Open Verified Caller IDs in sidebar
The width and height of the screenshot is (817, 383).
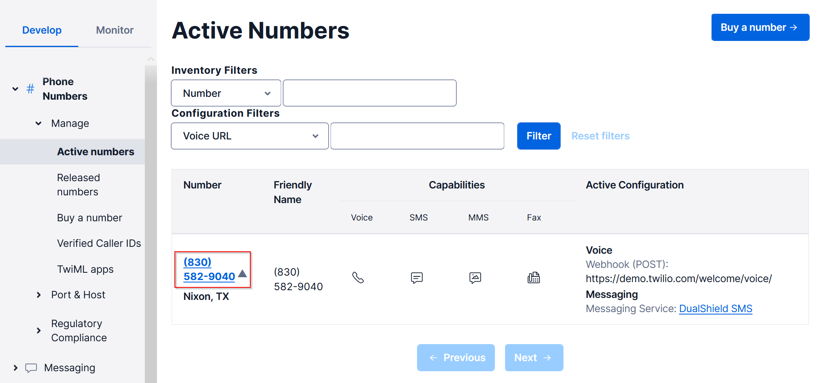[99, 244]
